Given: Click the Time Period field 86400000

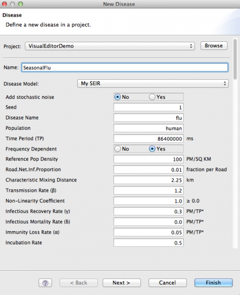Looking at the screenshot, I should (x=148, y=139).
